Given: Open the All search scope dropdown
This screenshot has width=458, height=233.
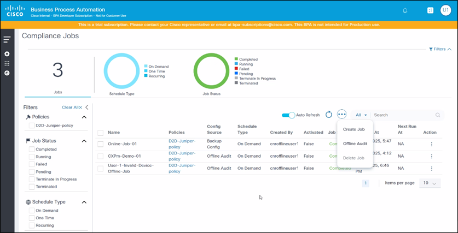Looking at the screenshot, I should point(361,115).
